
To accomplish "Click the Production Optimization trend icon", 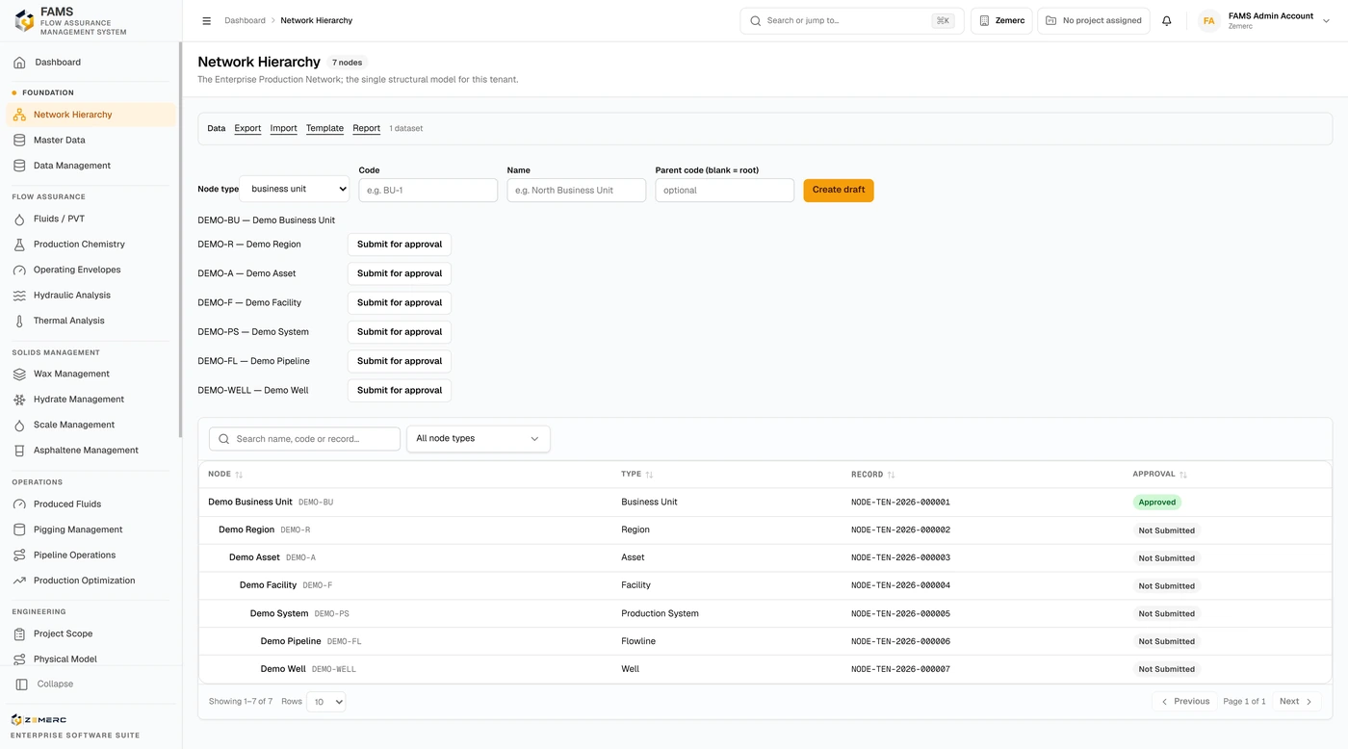I will (19, 581).
